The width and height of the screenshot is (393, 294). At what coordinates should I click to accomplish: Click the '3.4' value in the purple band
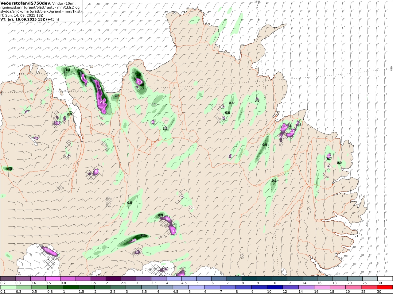coord(99,88)
